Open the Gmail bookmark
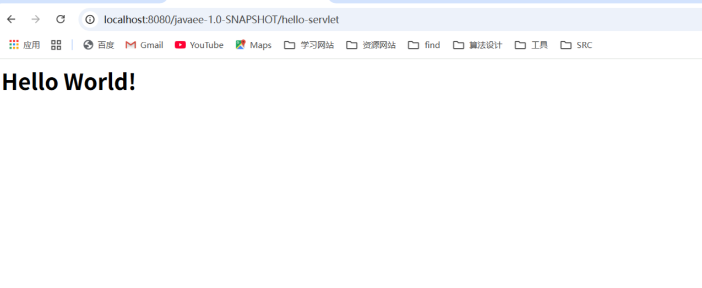 coord(144,45)
